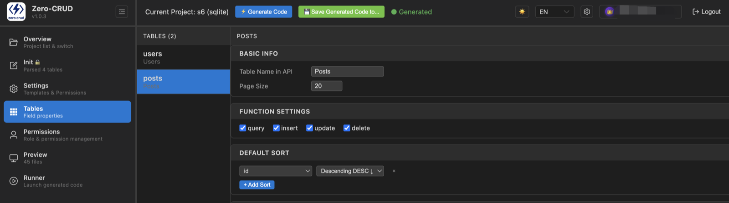Open the EN language dropdown

click(x=554, y=12)
